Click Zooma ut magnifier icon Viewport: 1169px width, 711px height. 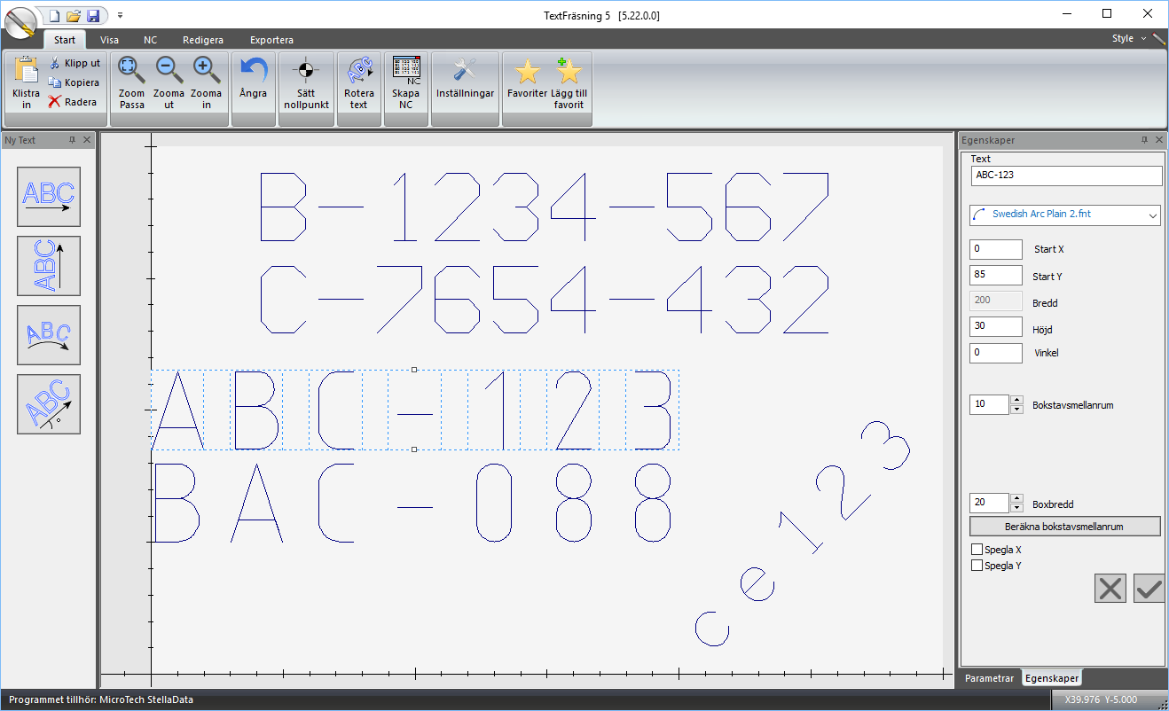[169, 70]
